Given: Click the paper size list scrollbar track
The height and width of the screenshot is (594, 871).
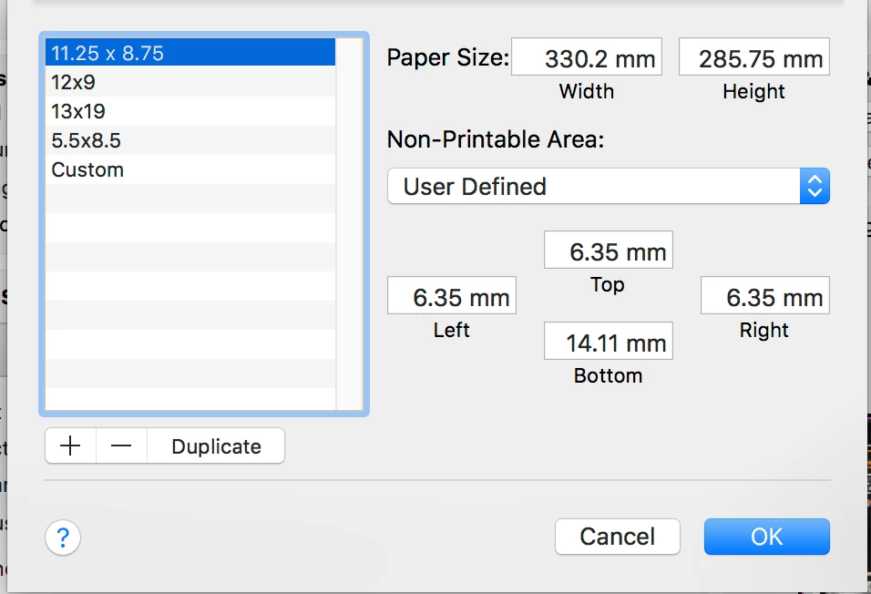Looking at the screenshot, I should tap(349, 224).
